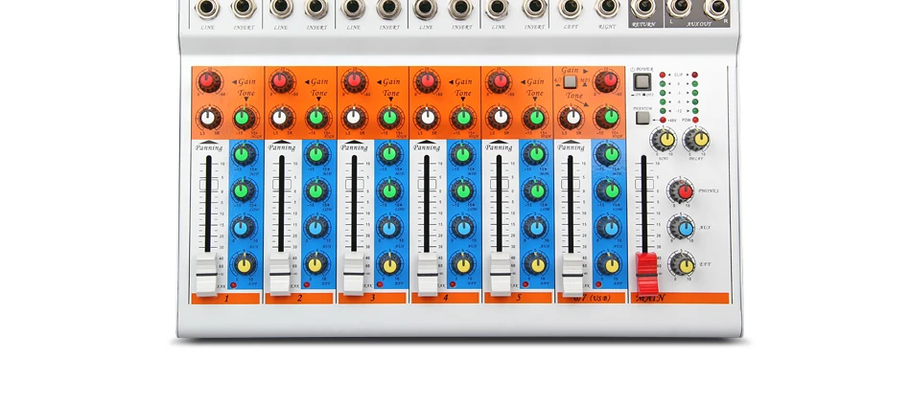Click channel 3 red Gain knob

point(354,81)
